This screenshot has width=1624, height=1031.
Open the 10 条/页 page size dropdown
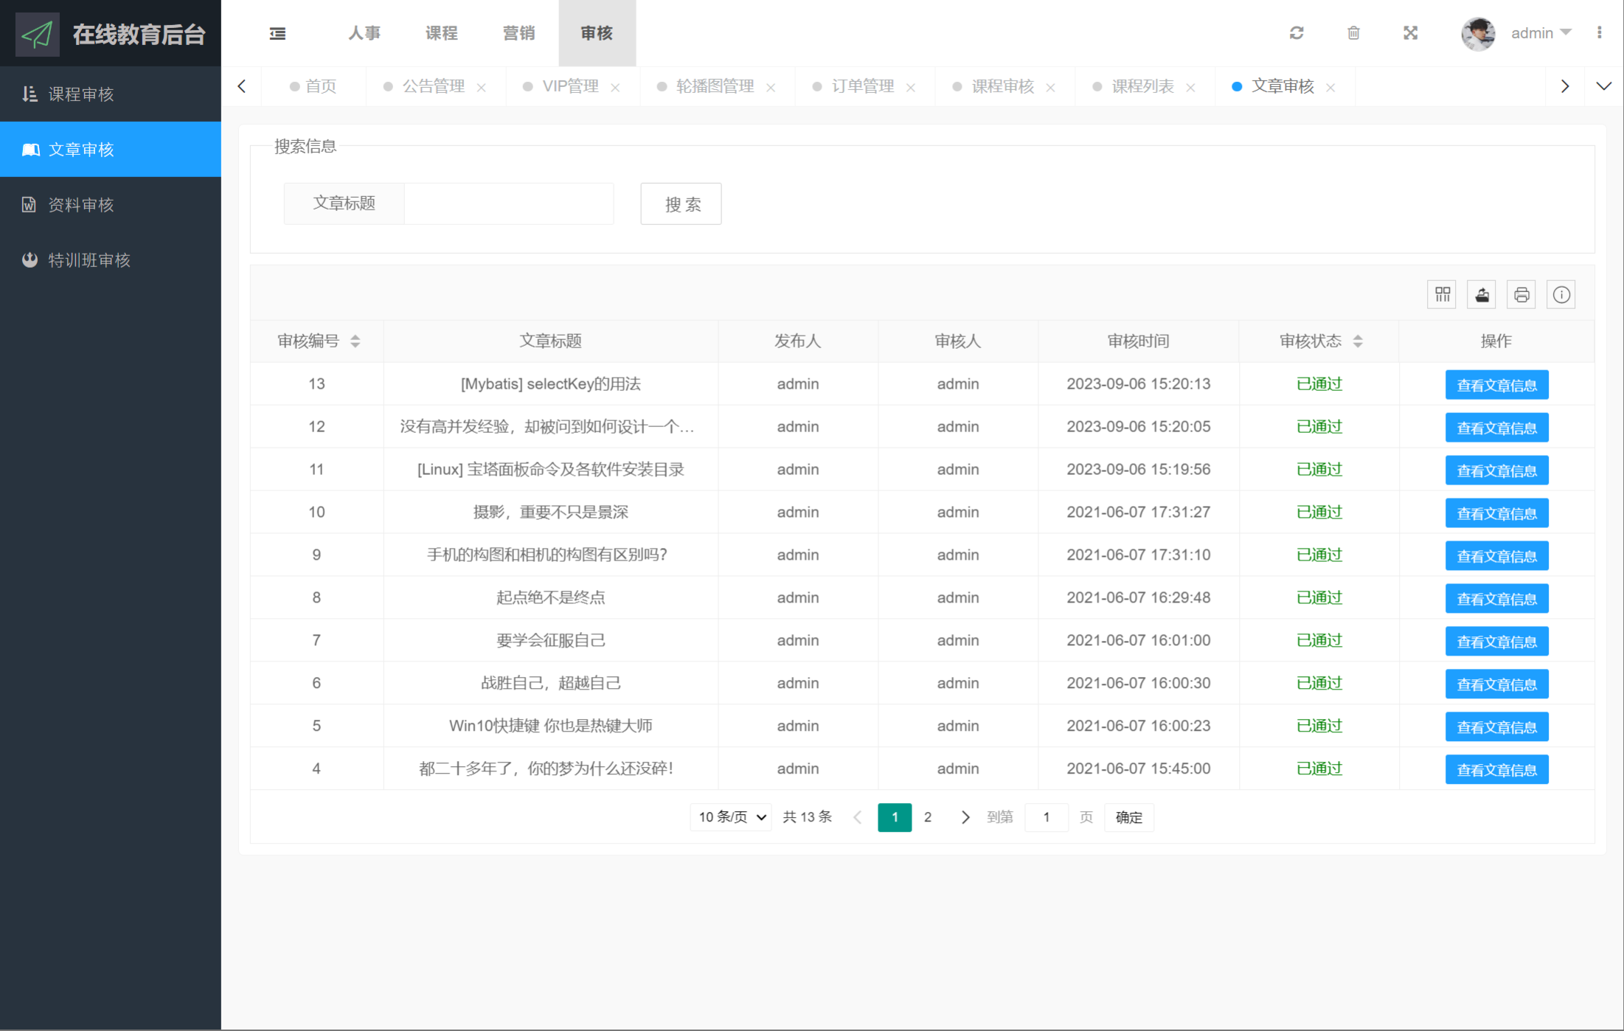(731, 817)
